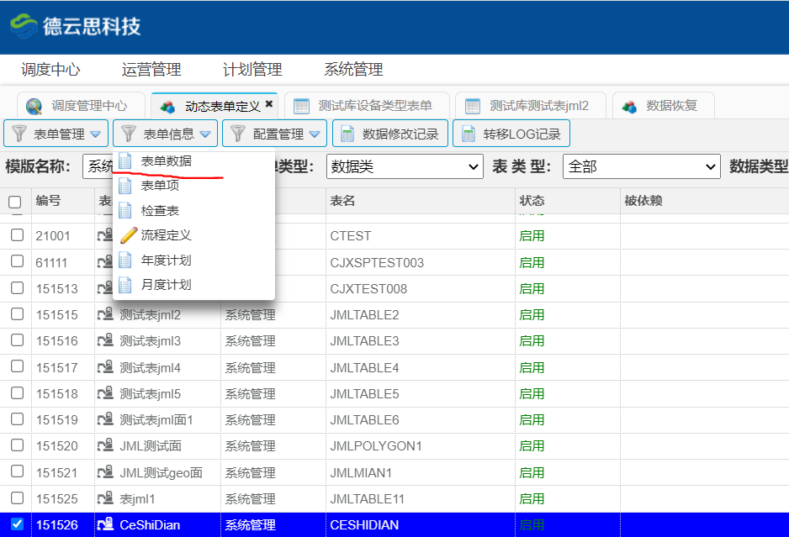Click the 数据恢复 tab icon

[629, 106]
